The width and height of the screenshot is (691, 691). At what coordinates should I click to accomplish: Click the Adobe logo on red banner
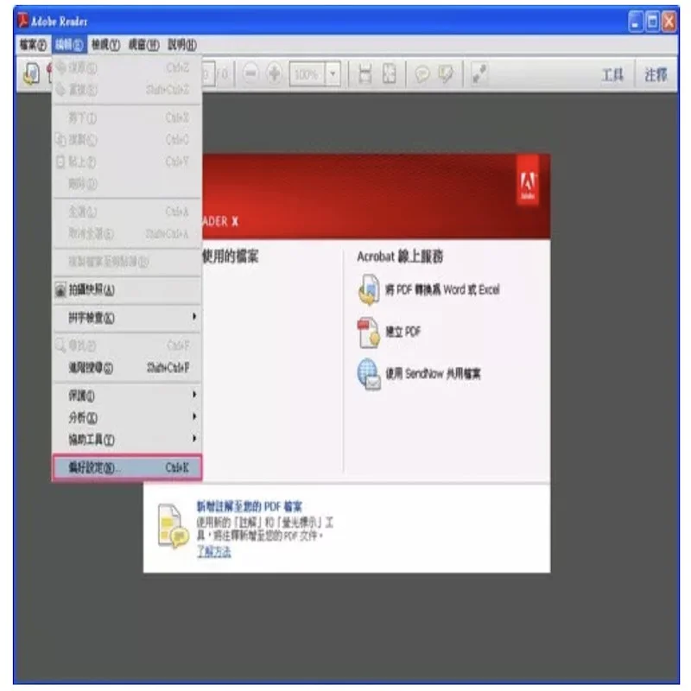[x=528, y=181]
